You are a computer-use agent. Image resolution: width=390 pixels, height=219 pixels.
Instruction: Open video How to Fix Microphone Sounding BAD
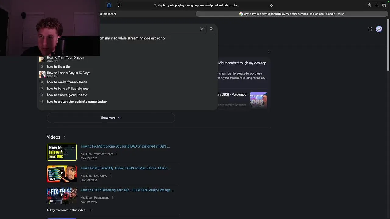point(125,146)
